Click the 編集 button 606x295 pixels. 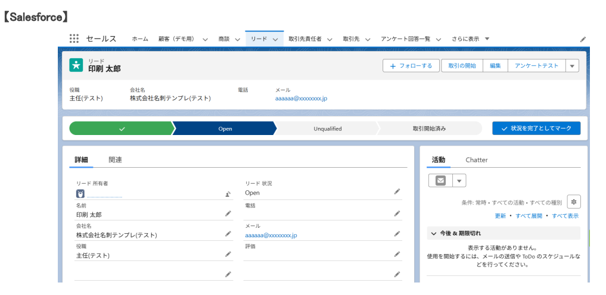[x=496, y=66]
